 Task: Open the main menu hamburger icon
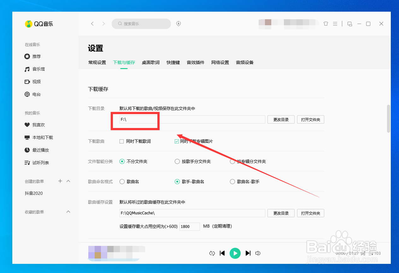click(335, 24)
